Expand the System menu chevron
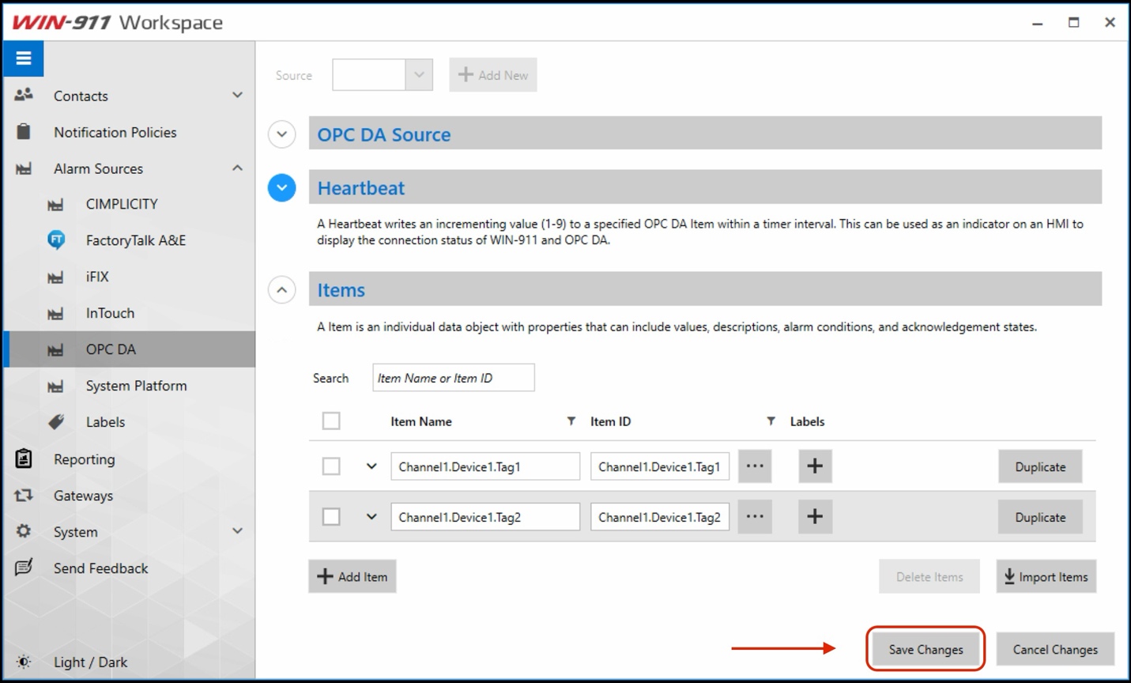The width and height of the screenshot is (1131, 683). (x=237, y=531)
